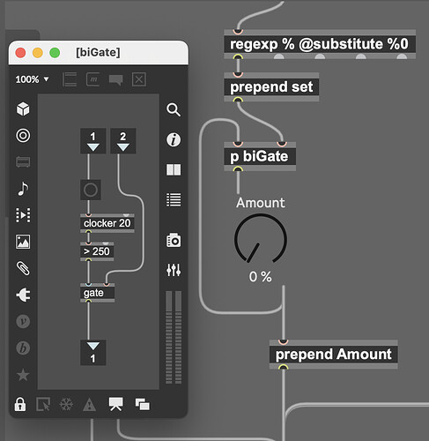Select the clocker 20 object
Viewport: 429px width, 441px height.
[107, 223]
